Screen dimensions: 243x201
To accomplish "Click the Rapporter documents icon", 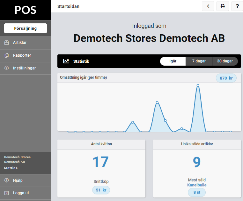I will point(6,55).
